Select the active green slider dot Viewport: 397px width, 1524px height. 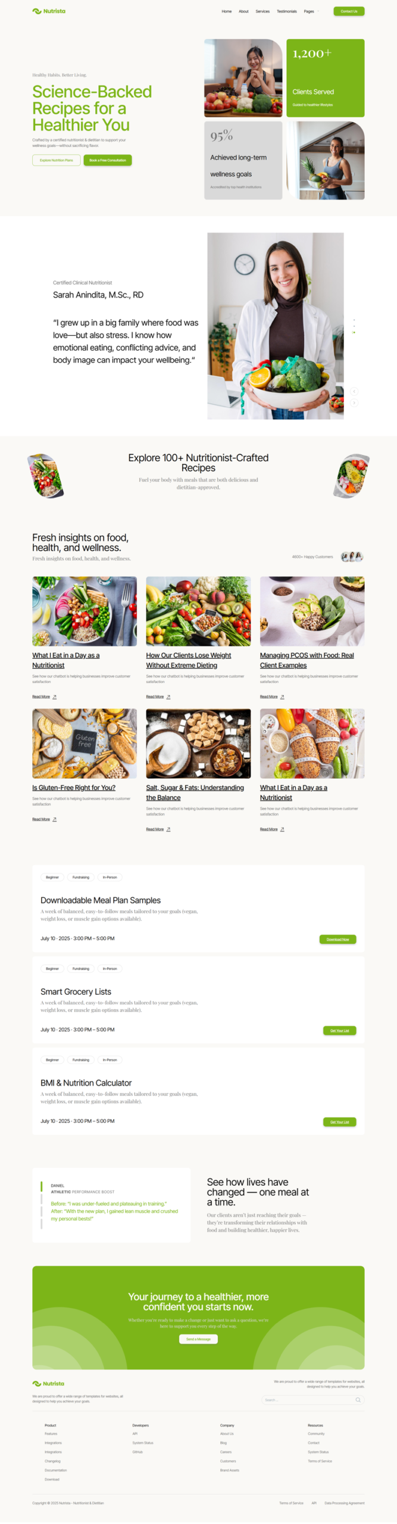354,332
